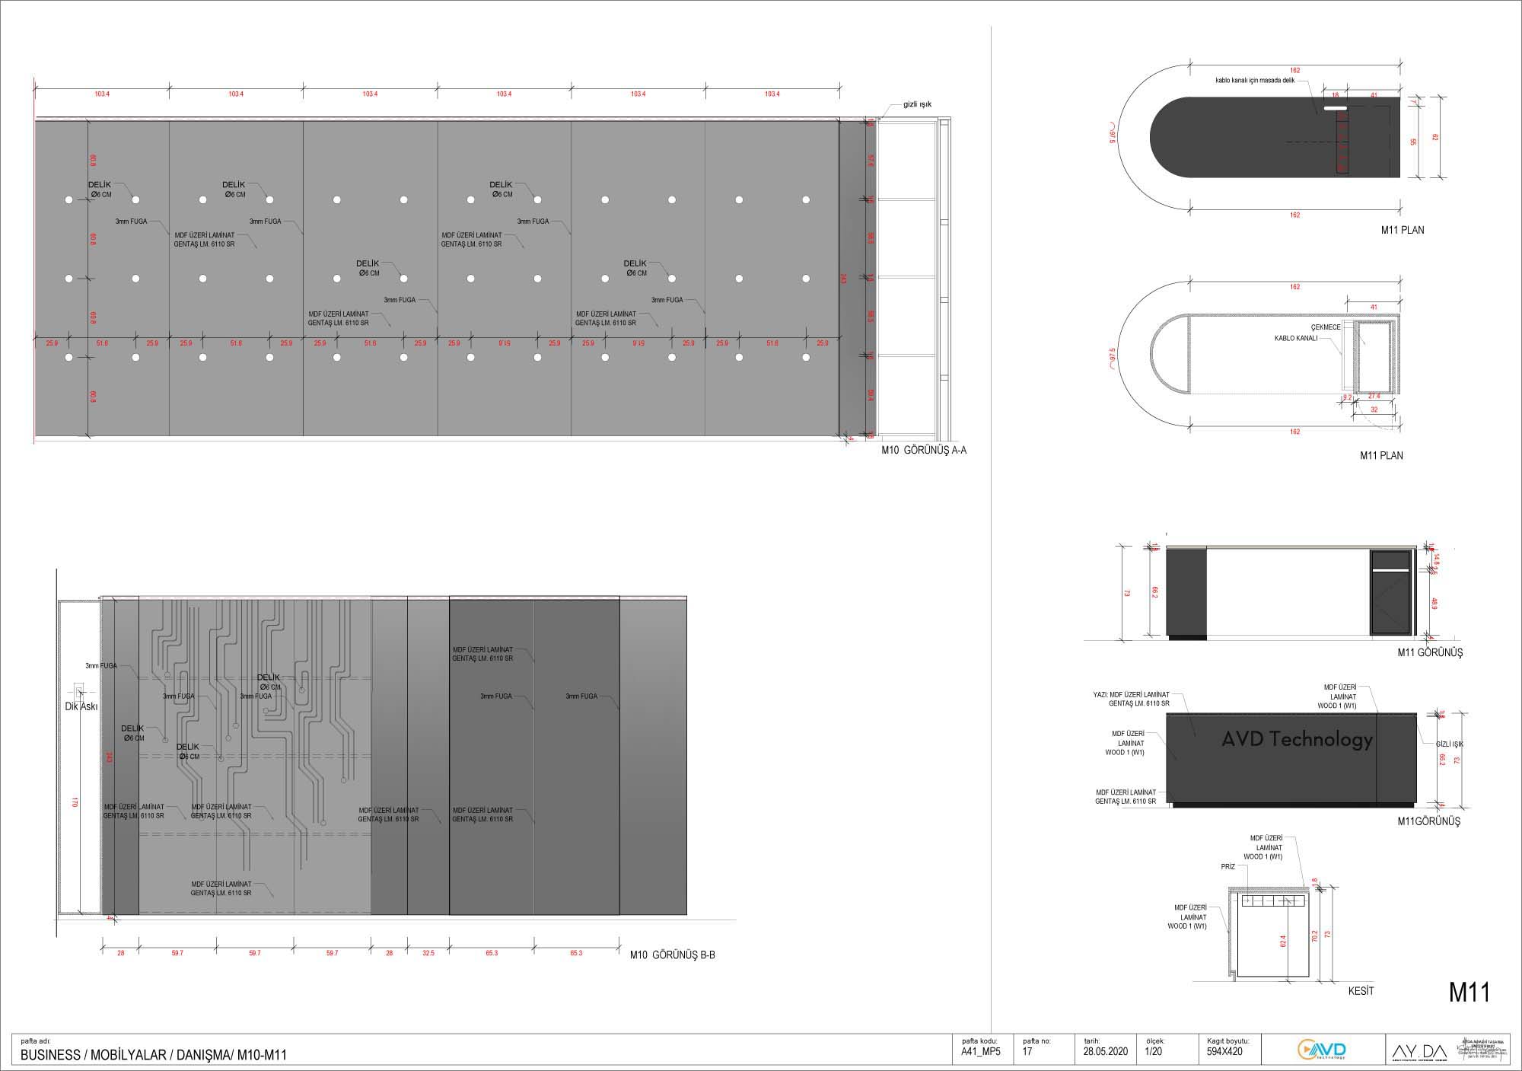Screen dimensions: 1522x1071
Task: Click the sheet name BUSINESS / MOBİLYALAR text
Action: (x=153, y=1056)
